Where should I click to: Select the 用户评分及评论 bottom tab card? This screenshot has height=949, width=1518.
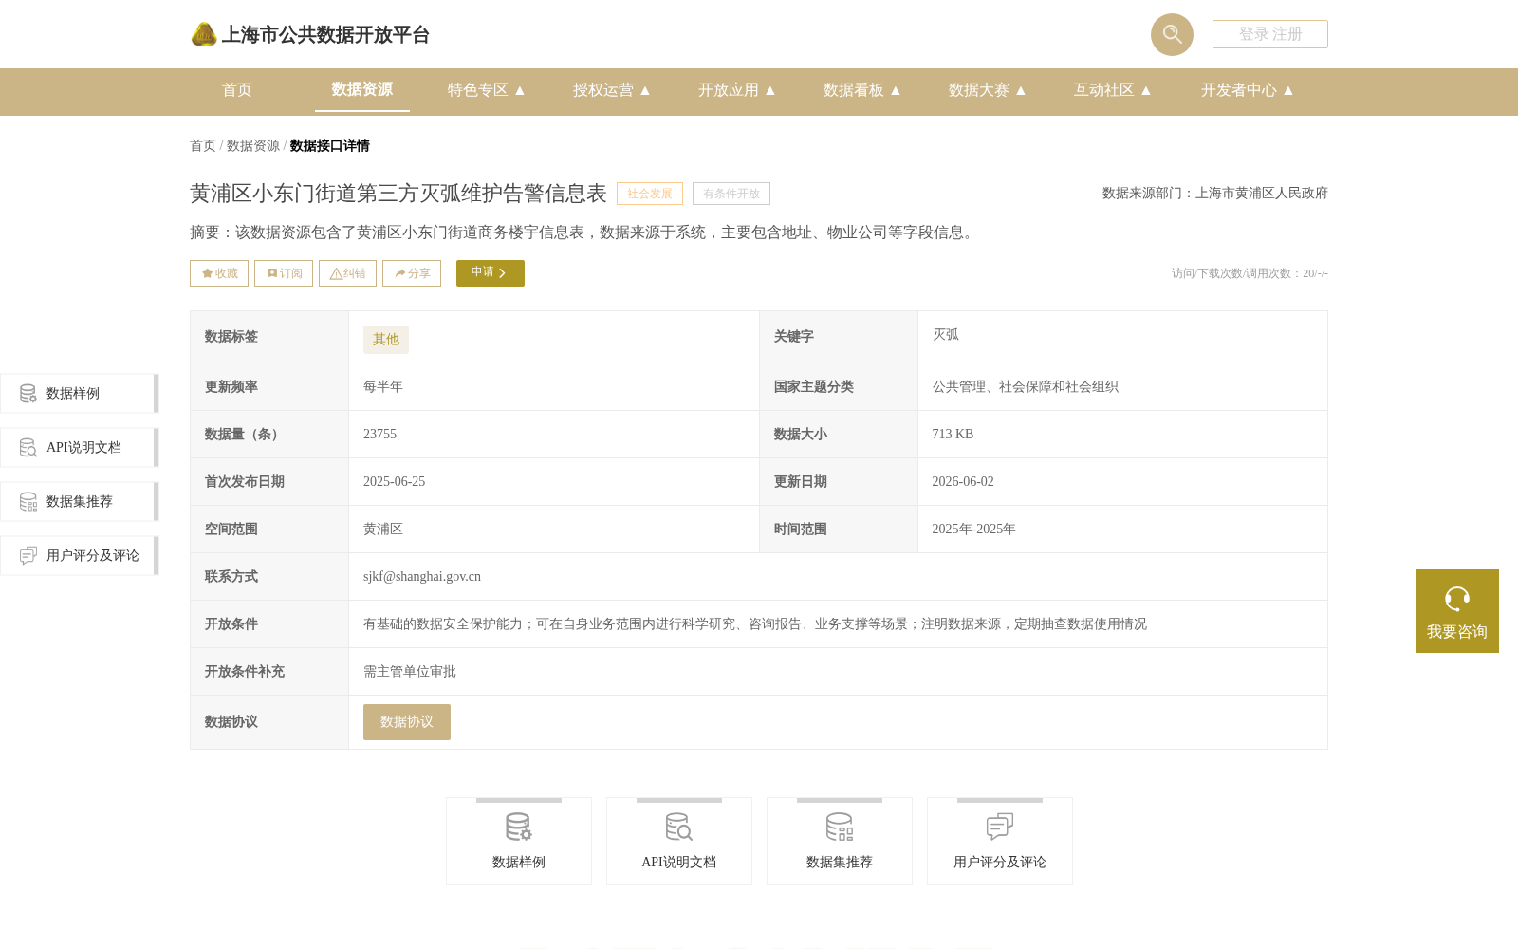(x=1000, y=841)
